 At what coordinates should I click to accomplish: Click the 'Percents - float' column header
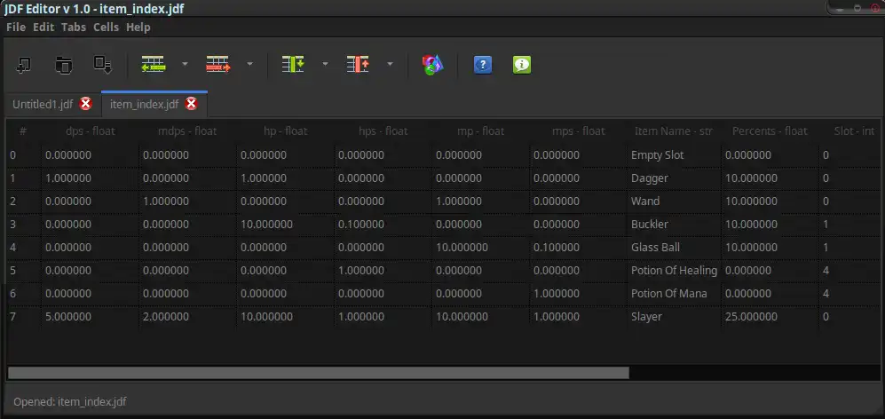(770, 131)
